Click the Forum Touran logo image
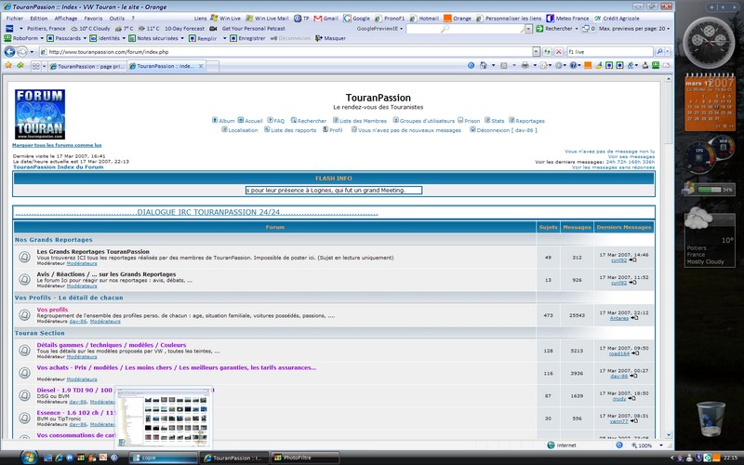 click(40, 114)
